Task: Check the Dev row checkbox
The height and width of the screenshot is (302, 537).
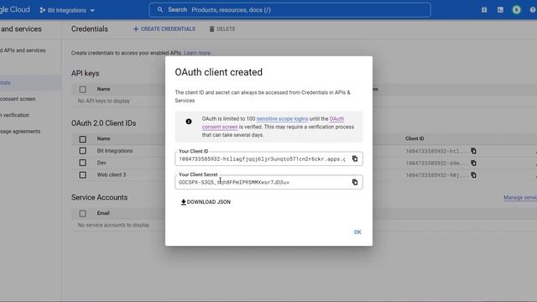Action: click(x=82, y=163)
